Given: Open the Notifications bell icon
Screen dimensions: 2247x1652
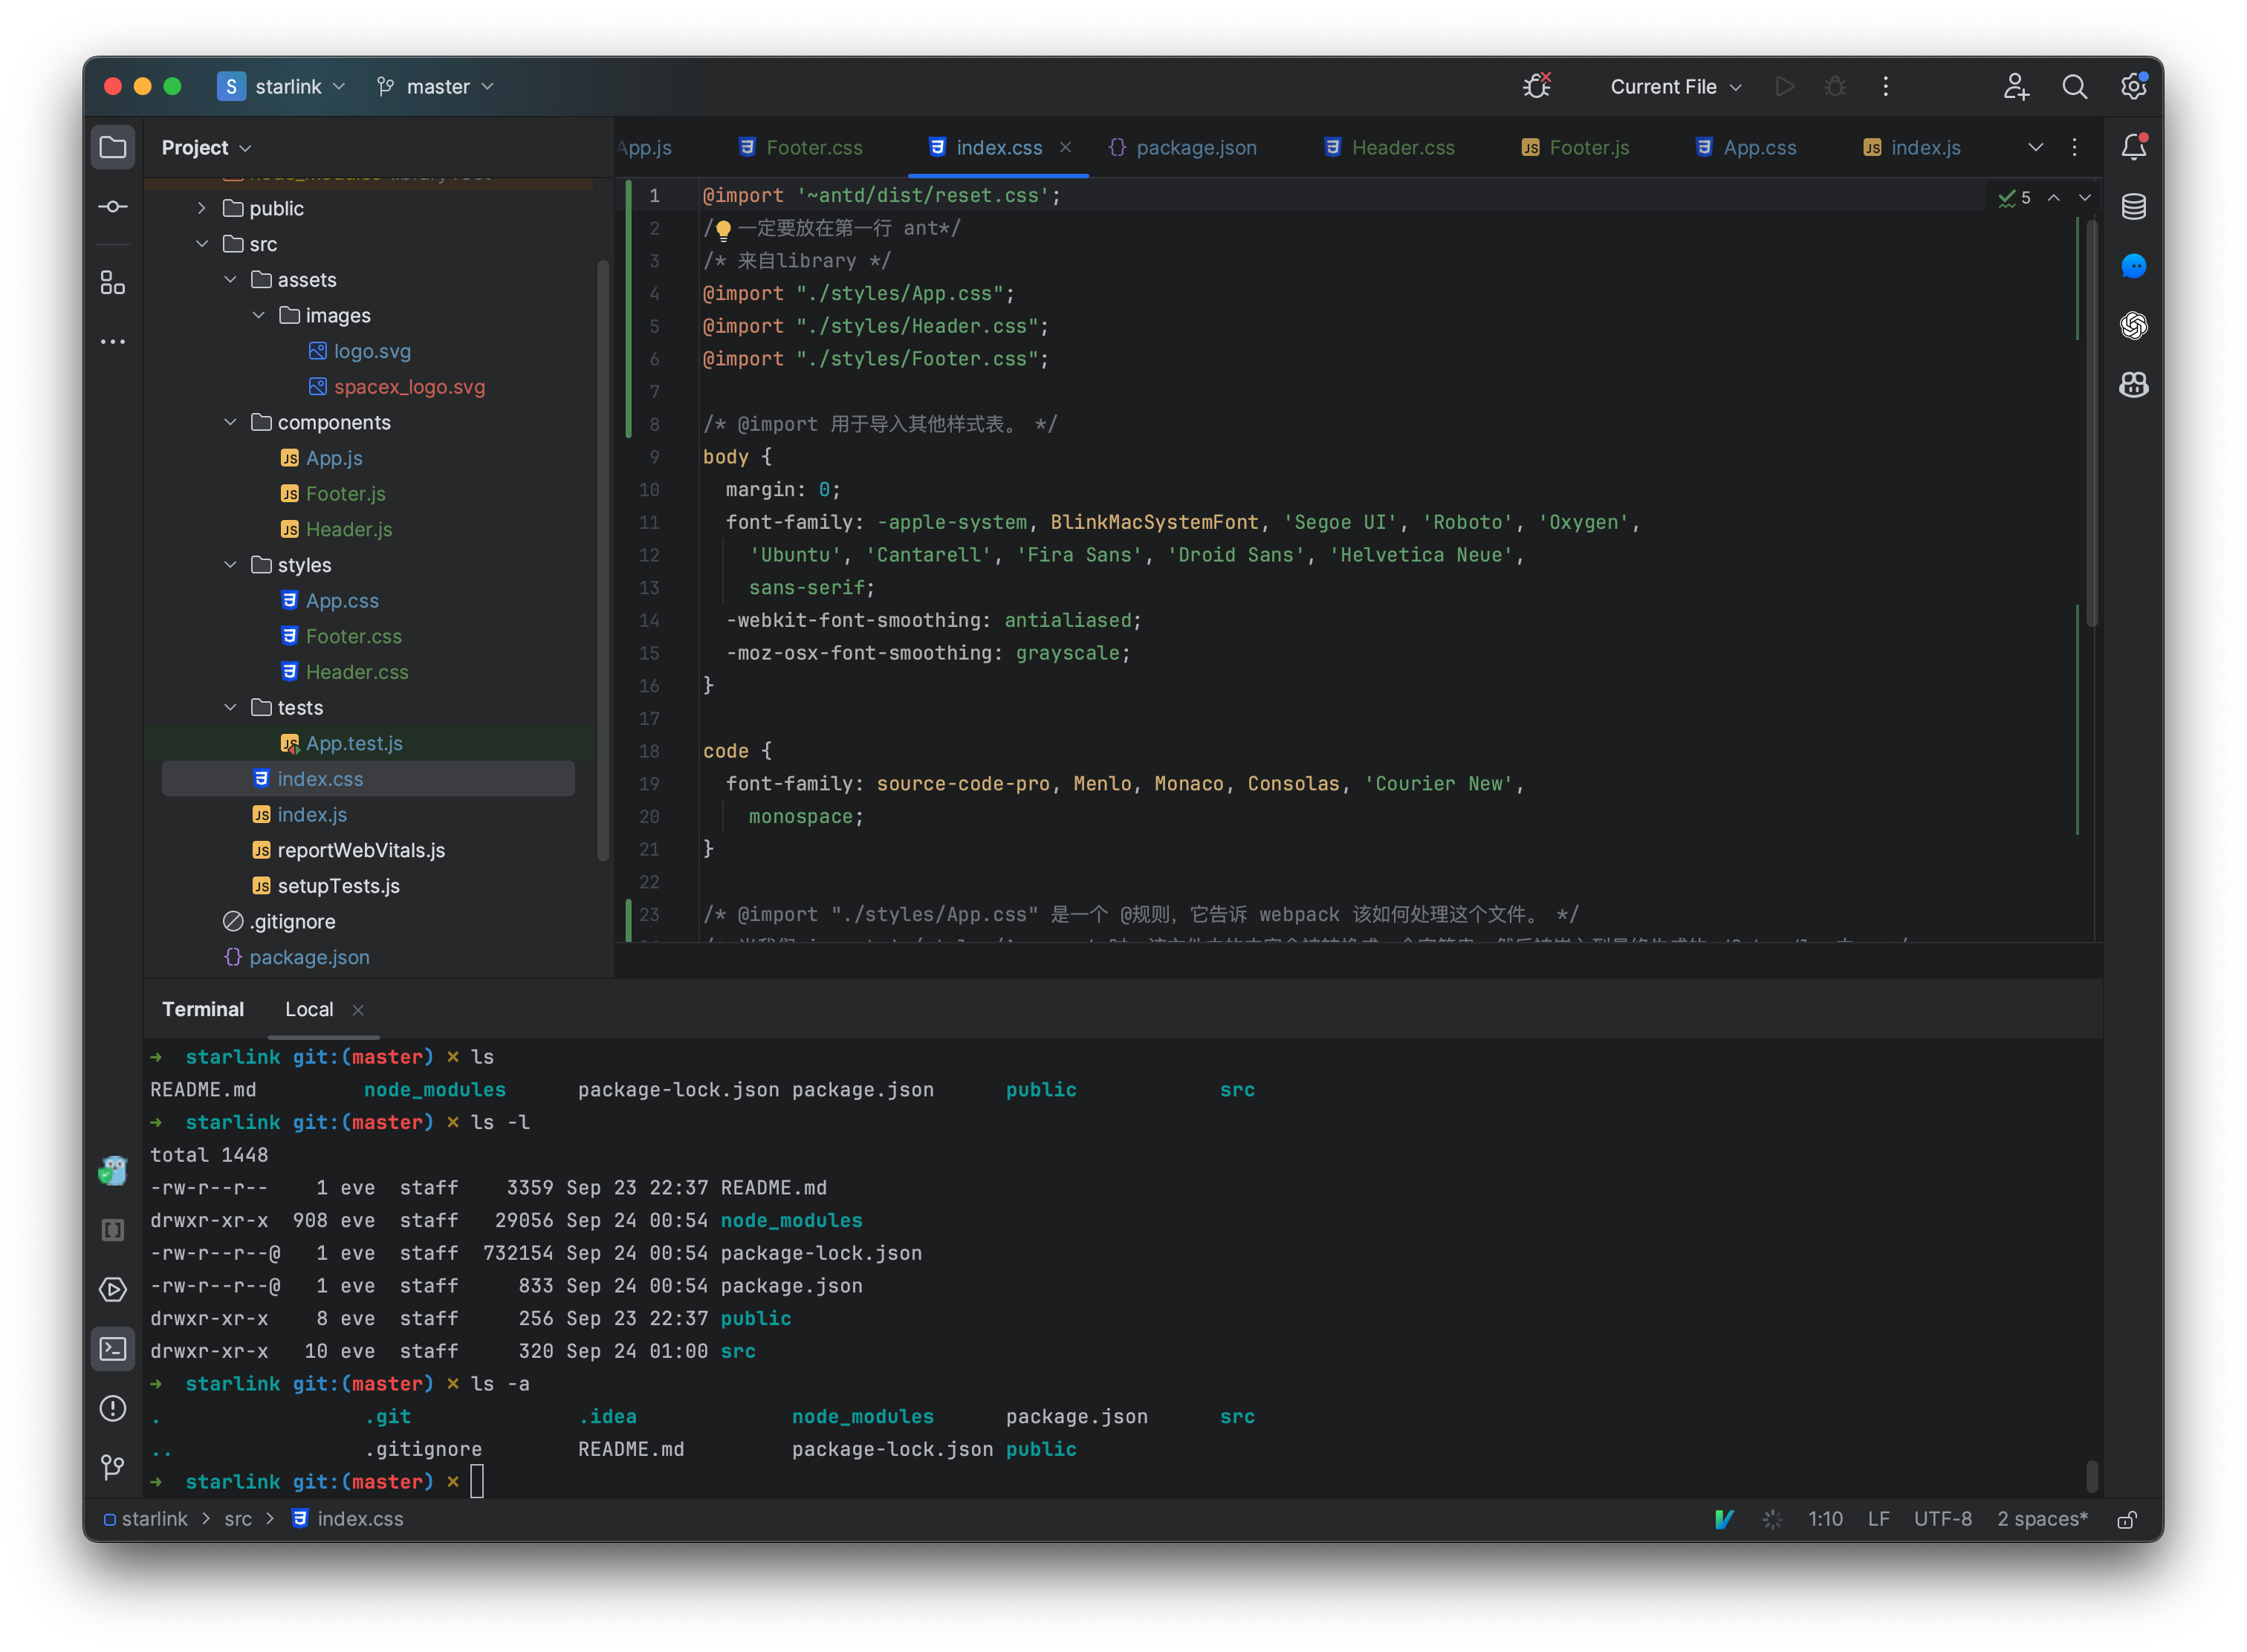Looking at the screenshot, I should (x=2133, y=146).
